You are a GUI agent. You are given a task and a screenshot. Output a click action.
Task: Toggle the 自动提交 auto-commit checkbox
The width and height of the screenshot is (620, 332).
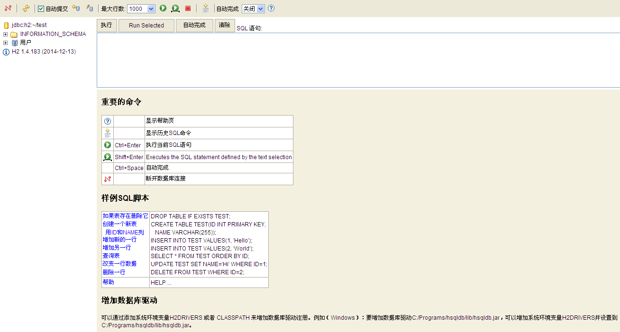tap(41, 9)
